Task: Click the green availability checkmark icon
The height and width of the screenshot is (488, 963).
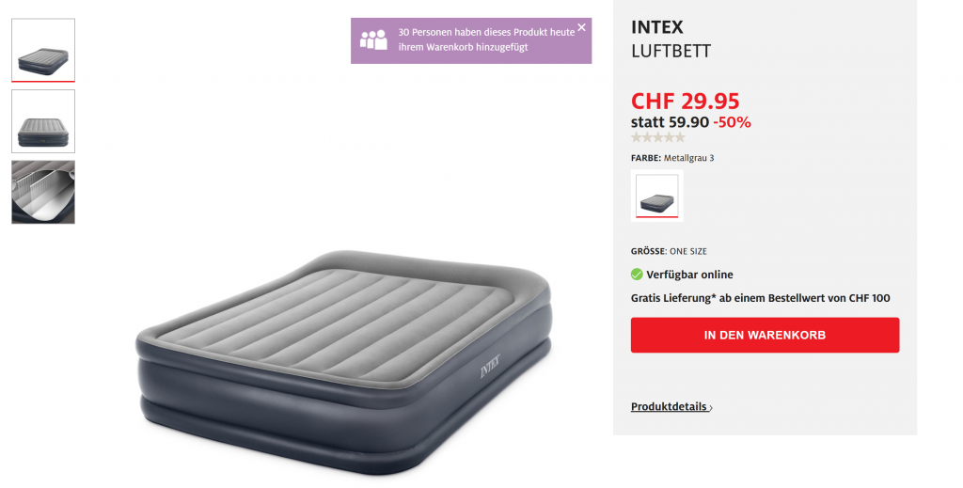Action: 637,275
